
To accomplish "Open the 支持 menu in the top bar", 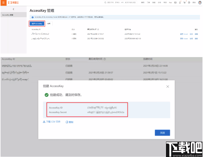I will (x=165, y=2).
